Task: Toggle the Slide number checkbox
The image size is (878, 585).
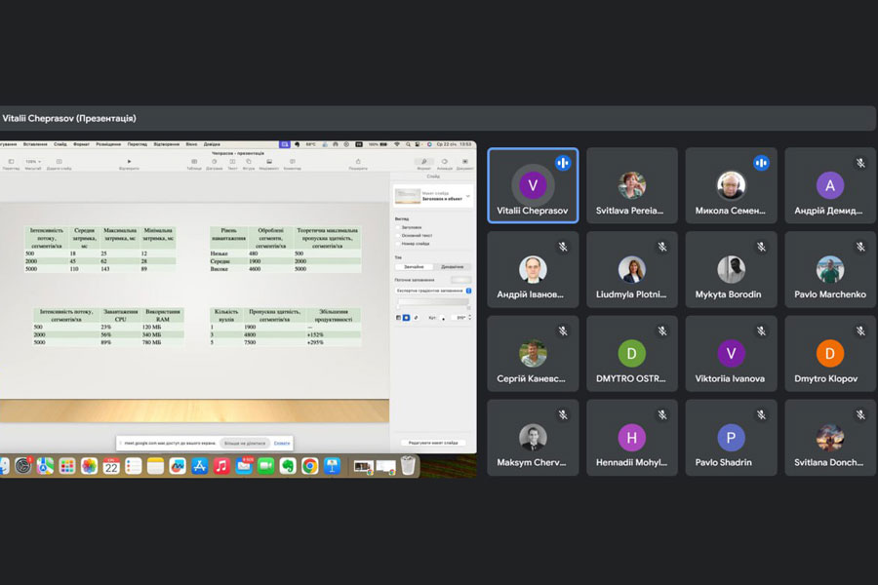Action: click(399, 244)
